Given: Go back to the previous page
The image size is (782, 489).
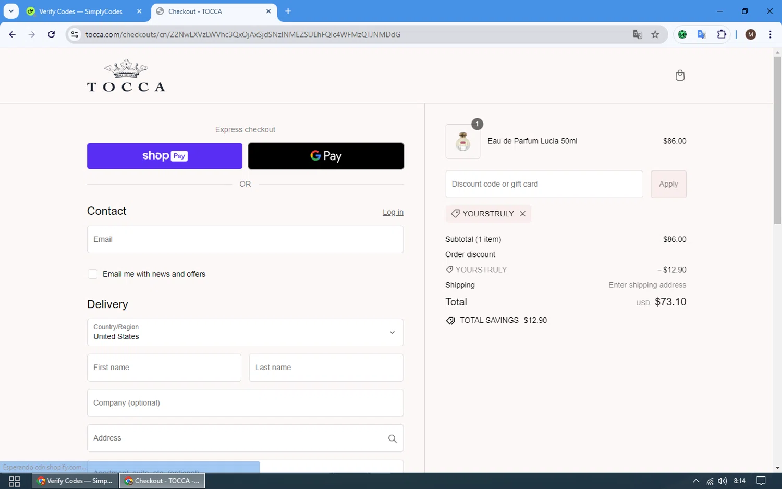Looking at the screenshot, I should [13, 34].
